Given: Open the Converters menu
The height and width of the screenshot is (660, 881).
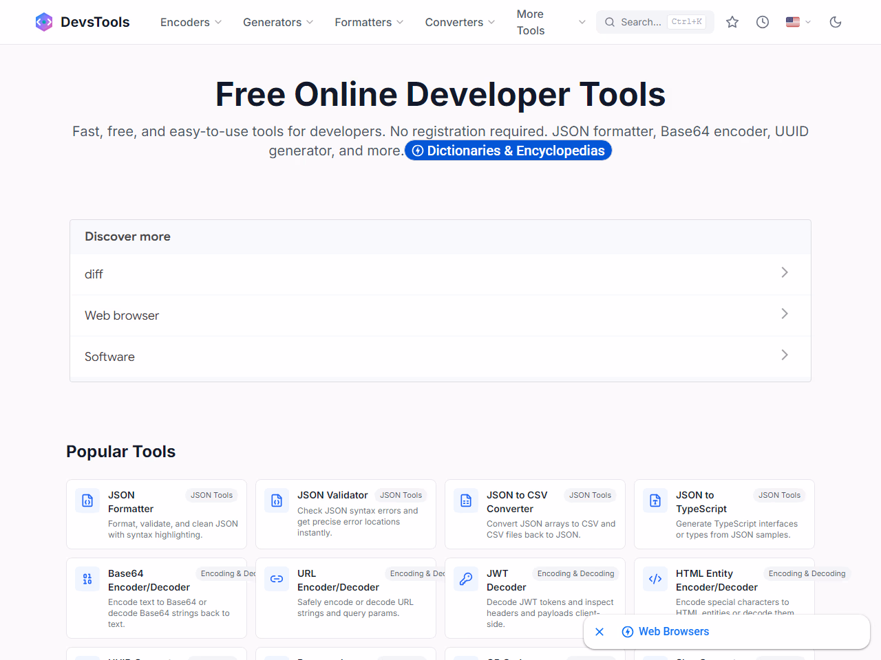Looking at the screenshot, I should coord(460,22).
